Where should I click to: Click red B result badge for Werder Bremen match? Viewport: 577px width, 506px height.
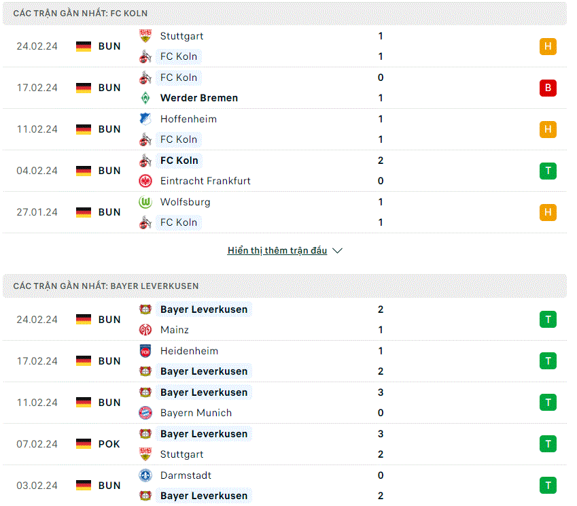pos(548,88)
